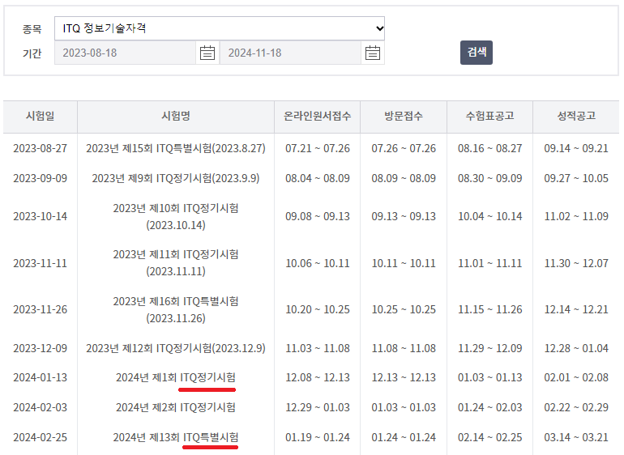Select exam date cell 2023-11-11
The image size is (624, 455).
pyautogui.click(x=41, y=263)
